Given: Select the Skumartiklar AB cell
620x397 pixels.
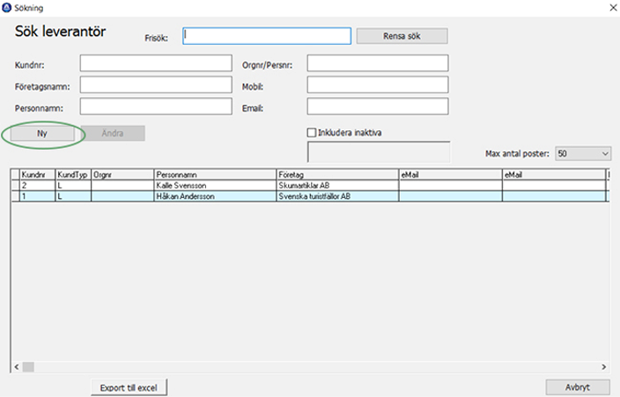Looking at the screenshot, I should click(x=337, y=186).
